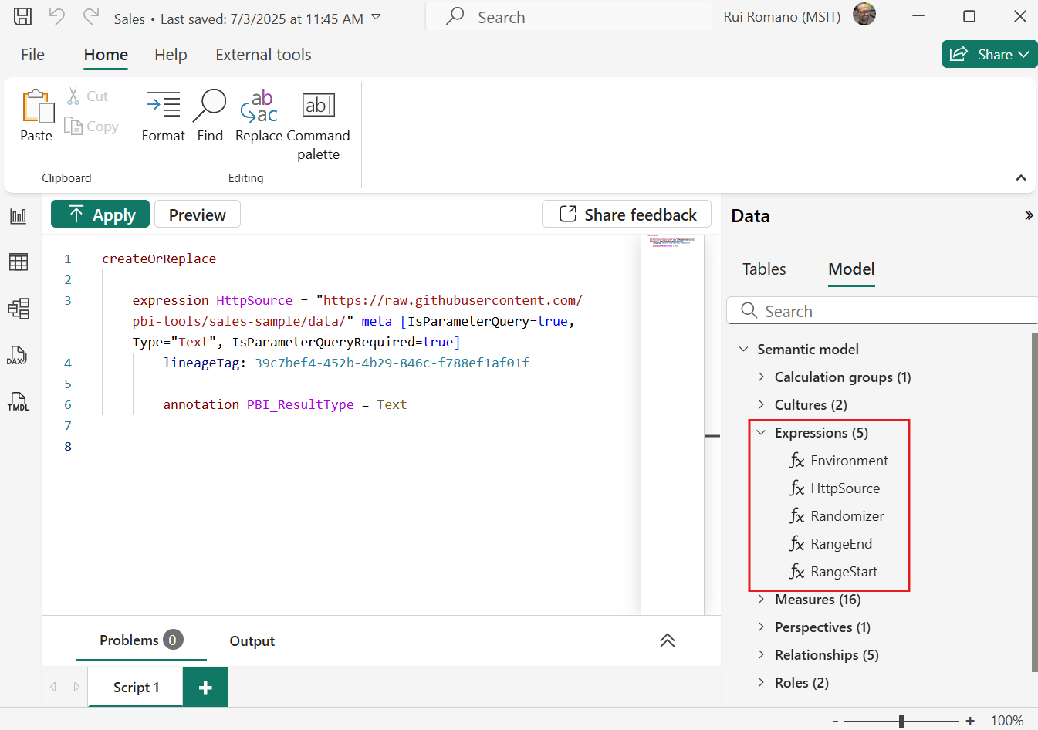Click the Share feedback button

click(x=627, y=215)
